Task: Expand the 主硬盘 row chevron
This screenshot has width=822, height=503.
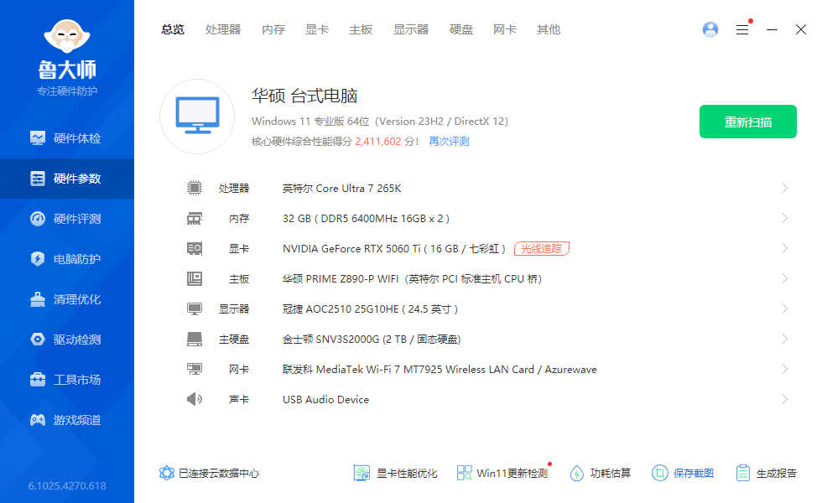Action: pyautogui.click(x=785, y=339)
